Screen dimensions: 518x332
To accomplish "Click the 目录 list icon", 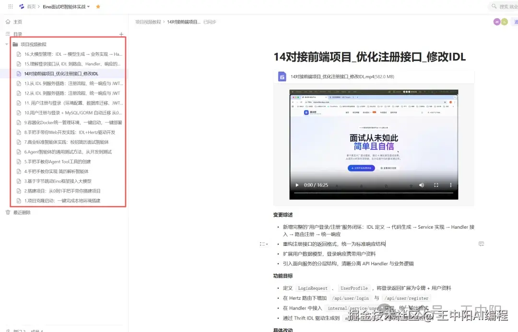I will tap(8, 34).
